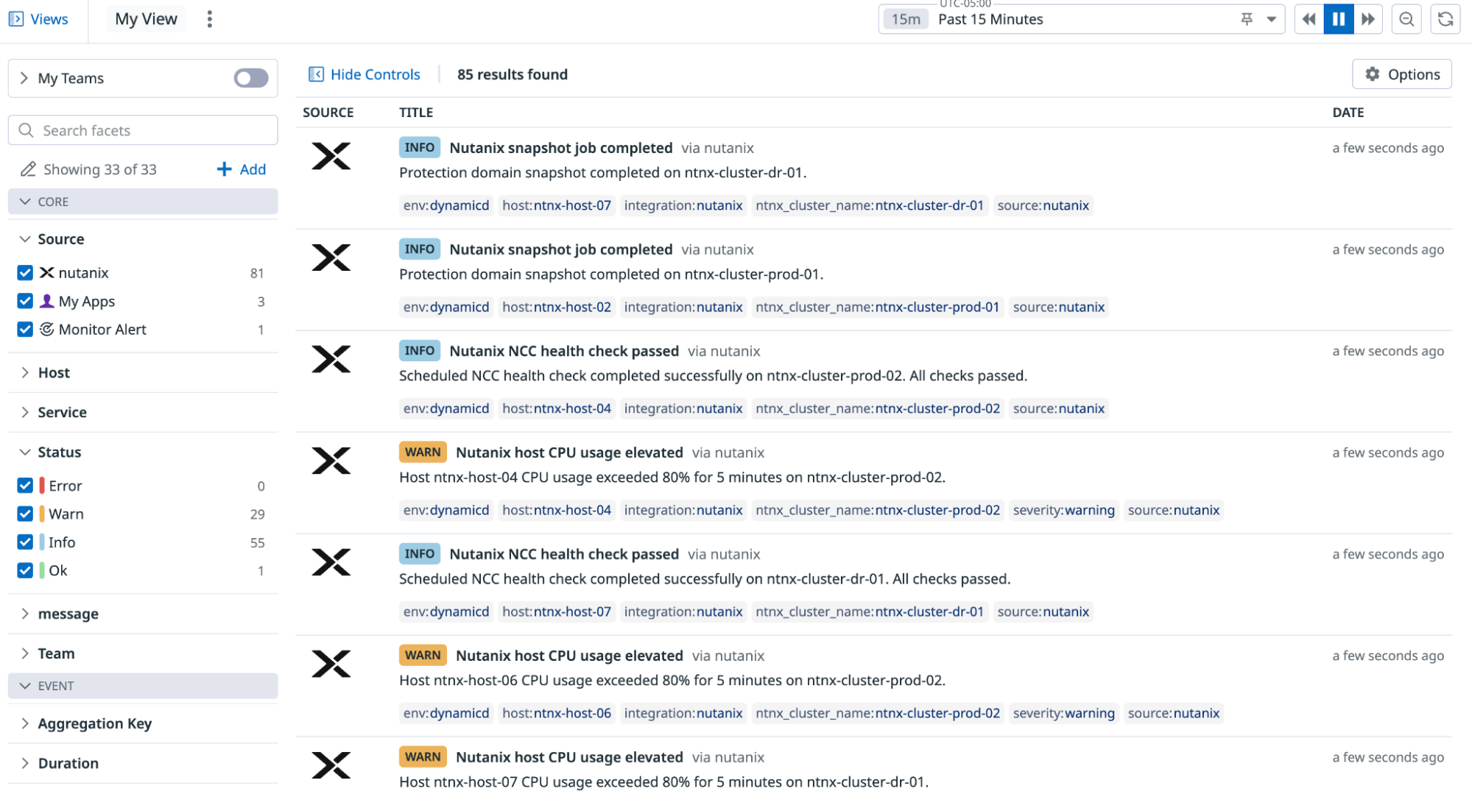1472x794 pixels.
Task: Click inside the Search facets field
Action: 143,130
